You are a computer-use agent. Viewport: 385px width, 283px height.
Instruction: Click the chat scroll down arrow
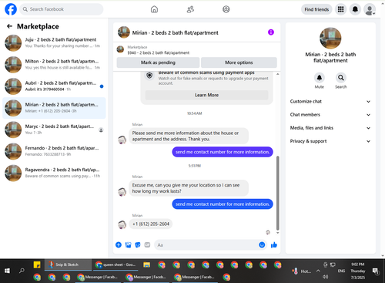(277, 233)
